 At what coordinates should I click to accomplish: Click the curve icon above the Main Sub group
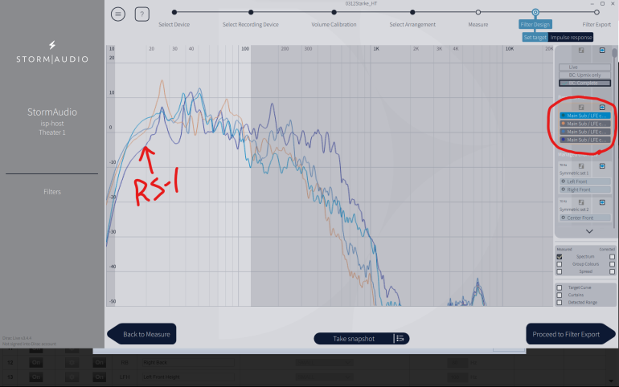[x=581, y=108]
